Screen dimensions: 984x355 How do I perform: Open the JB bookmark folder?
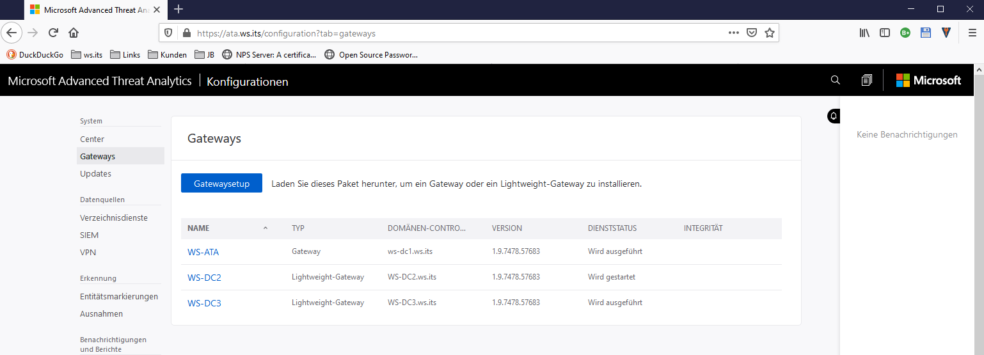point(204,54)
